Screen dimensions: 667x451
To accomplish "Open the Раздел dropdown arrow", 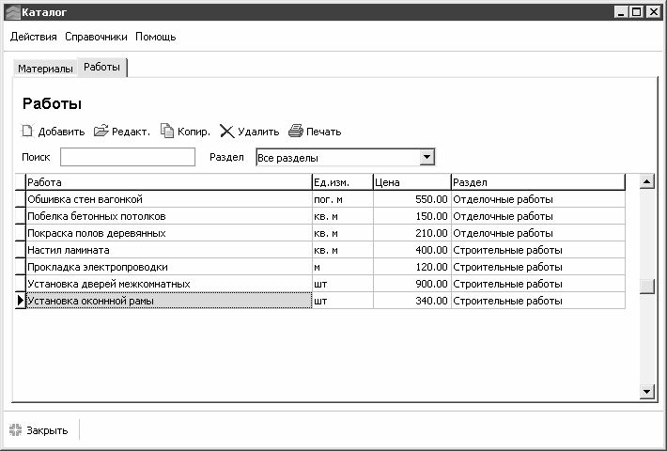I will (427, 158).
